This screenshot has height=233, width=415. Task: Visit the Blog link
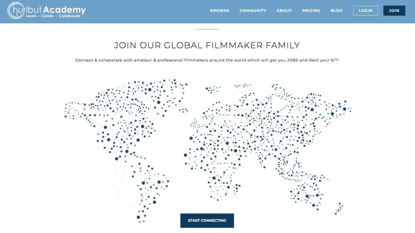click(336, 10)
